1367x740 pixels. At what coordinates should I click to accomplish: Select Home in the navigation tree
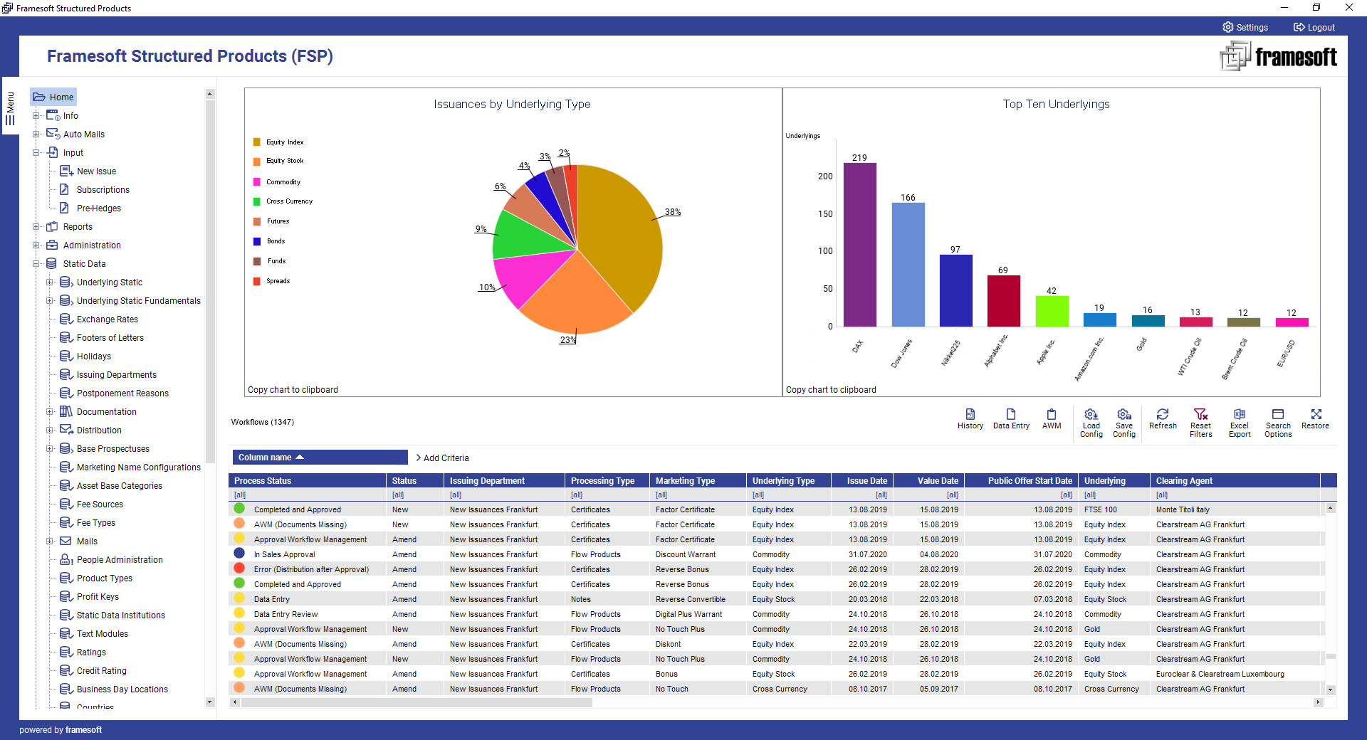tap(53, 97)
